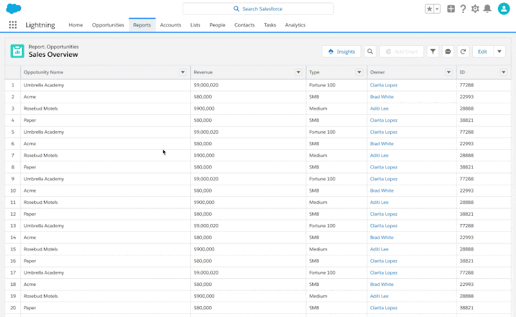Open the Setup gear icon
Screen dimensions: 516x317
point(475,8)
